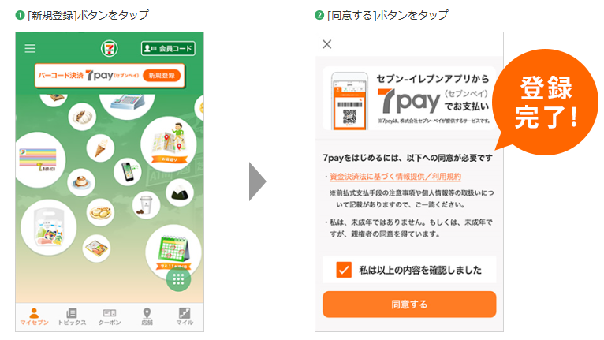
Task: Switch to the トピックス tab
Action: coord(72,317)
